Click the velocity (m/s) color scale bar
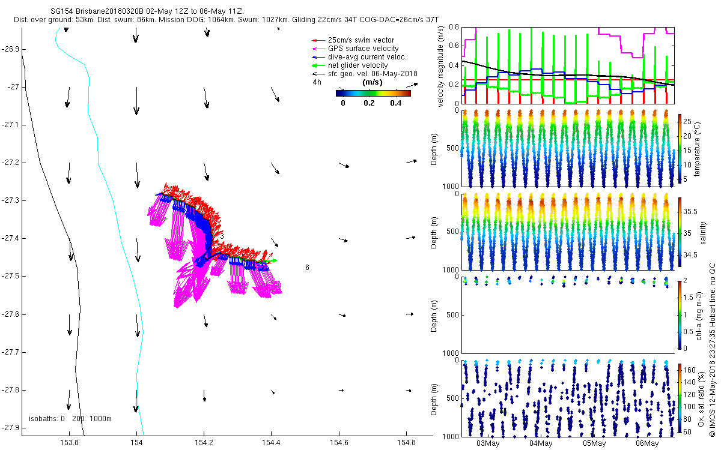This screenshot has height=450, width=721. click(373, 93)
